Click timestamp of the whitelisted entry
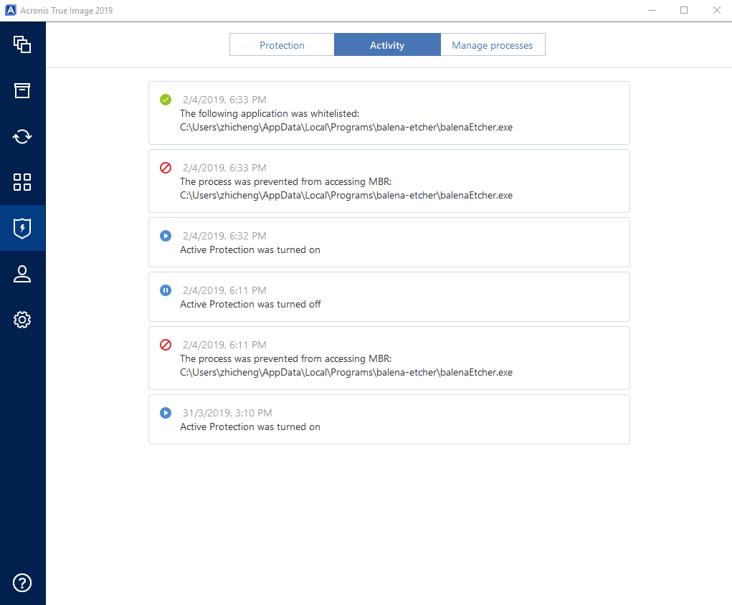 (224, 100)
